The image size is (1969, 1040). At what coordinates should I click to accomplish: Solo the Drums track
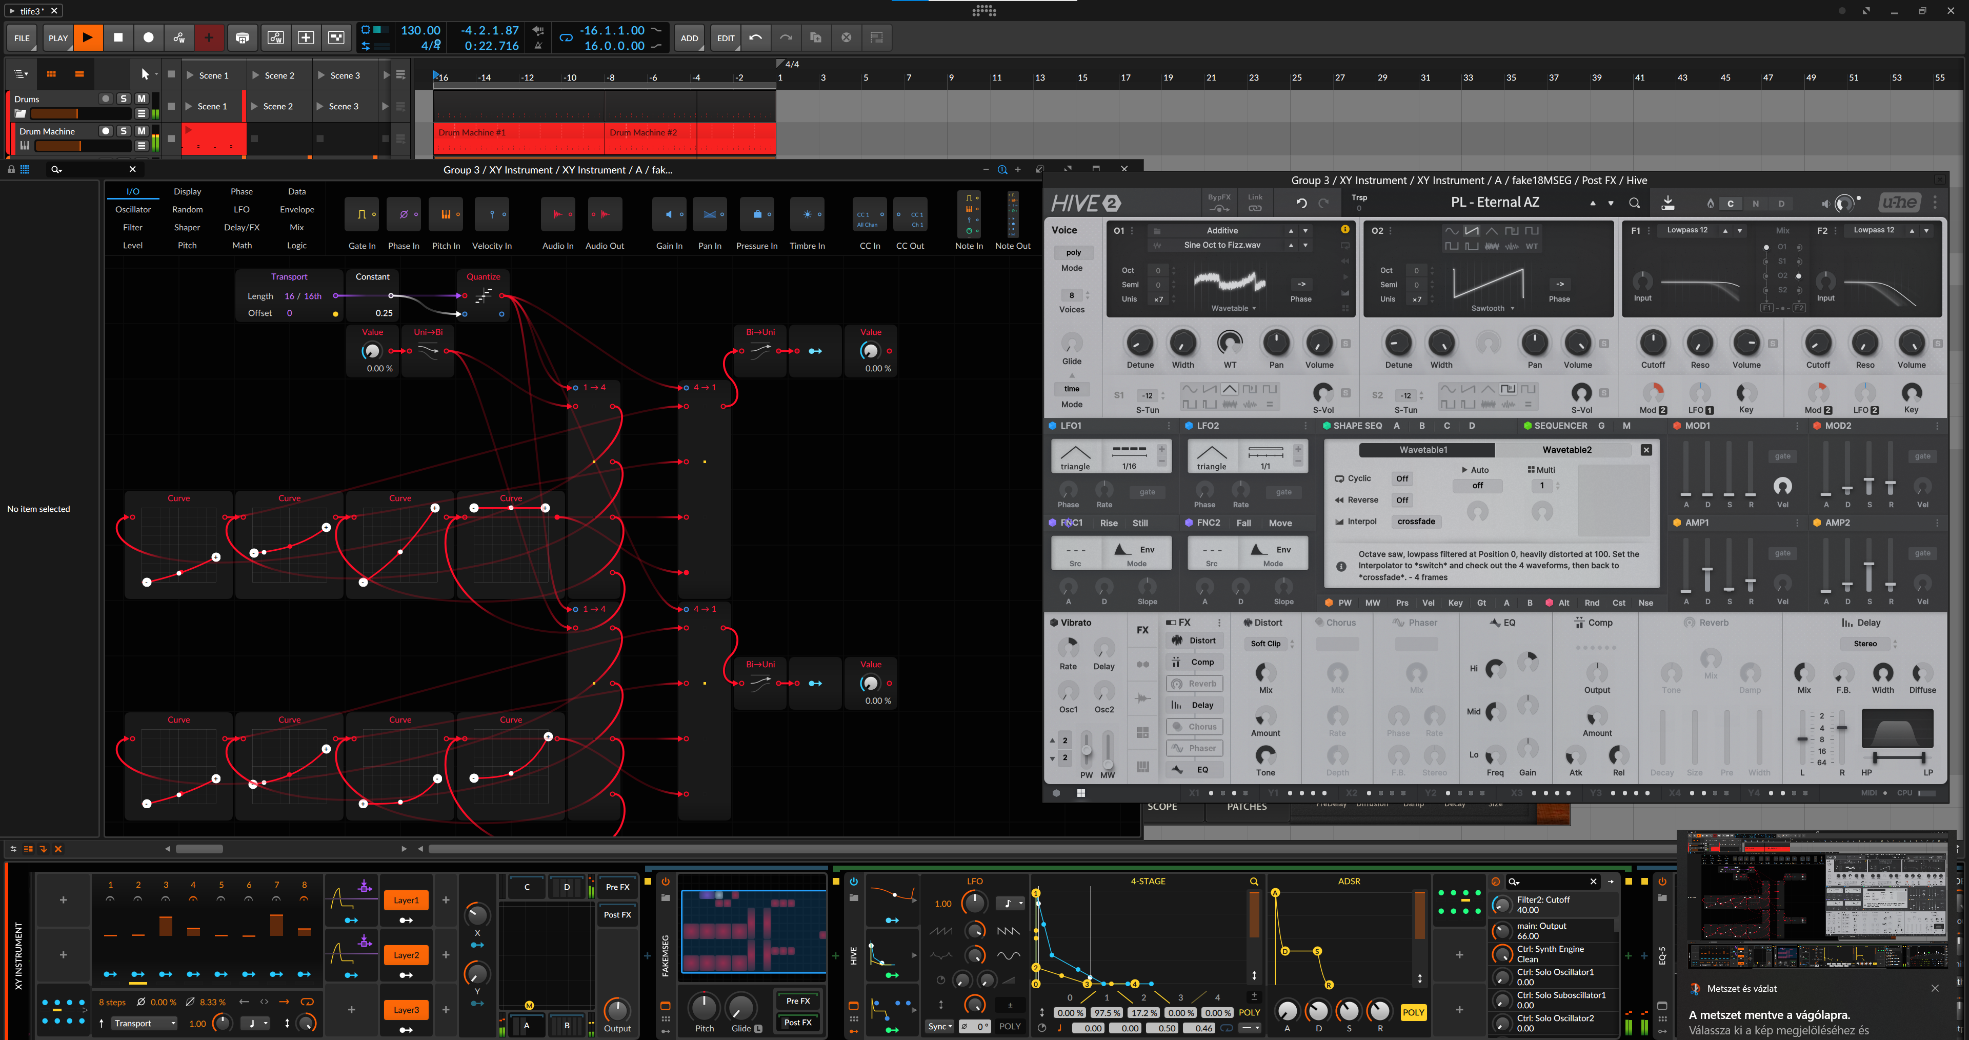[123, 98]
